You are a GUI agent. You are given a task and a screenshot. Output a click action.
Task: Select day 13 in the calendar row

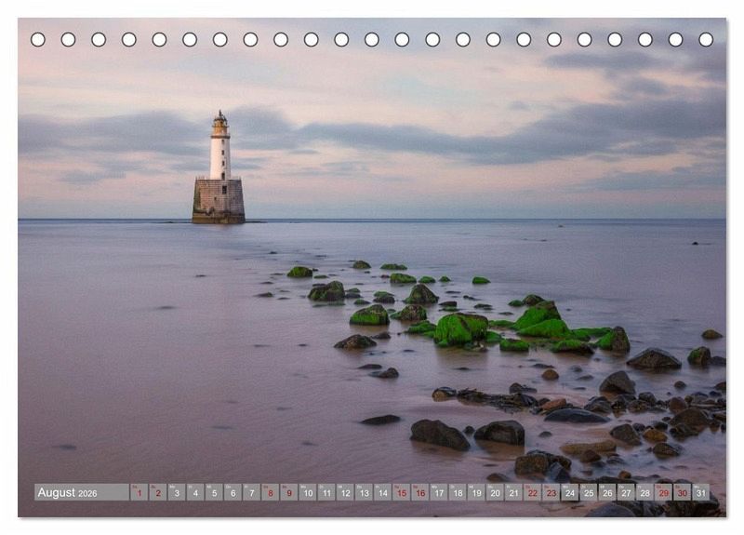point(364,492)
